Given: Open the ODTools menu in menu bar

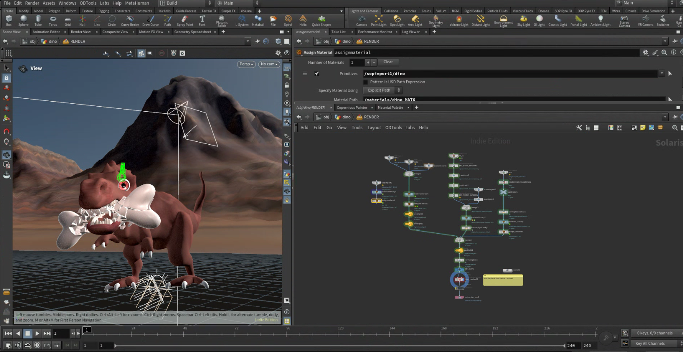Looking at the screenshot, I should [x=88, y=3].
